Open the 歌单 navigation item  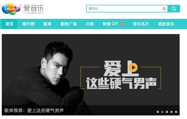(x=48, y=24)
